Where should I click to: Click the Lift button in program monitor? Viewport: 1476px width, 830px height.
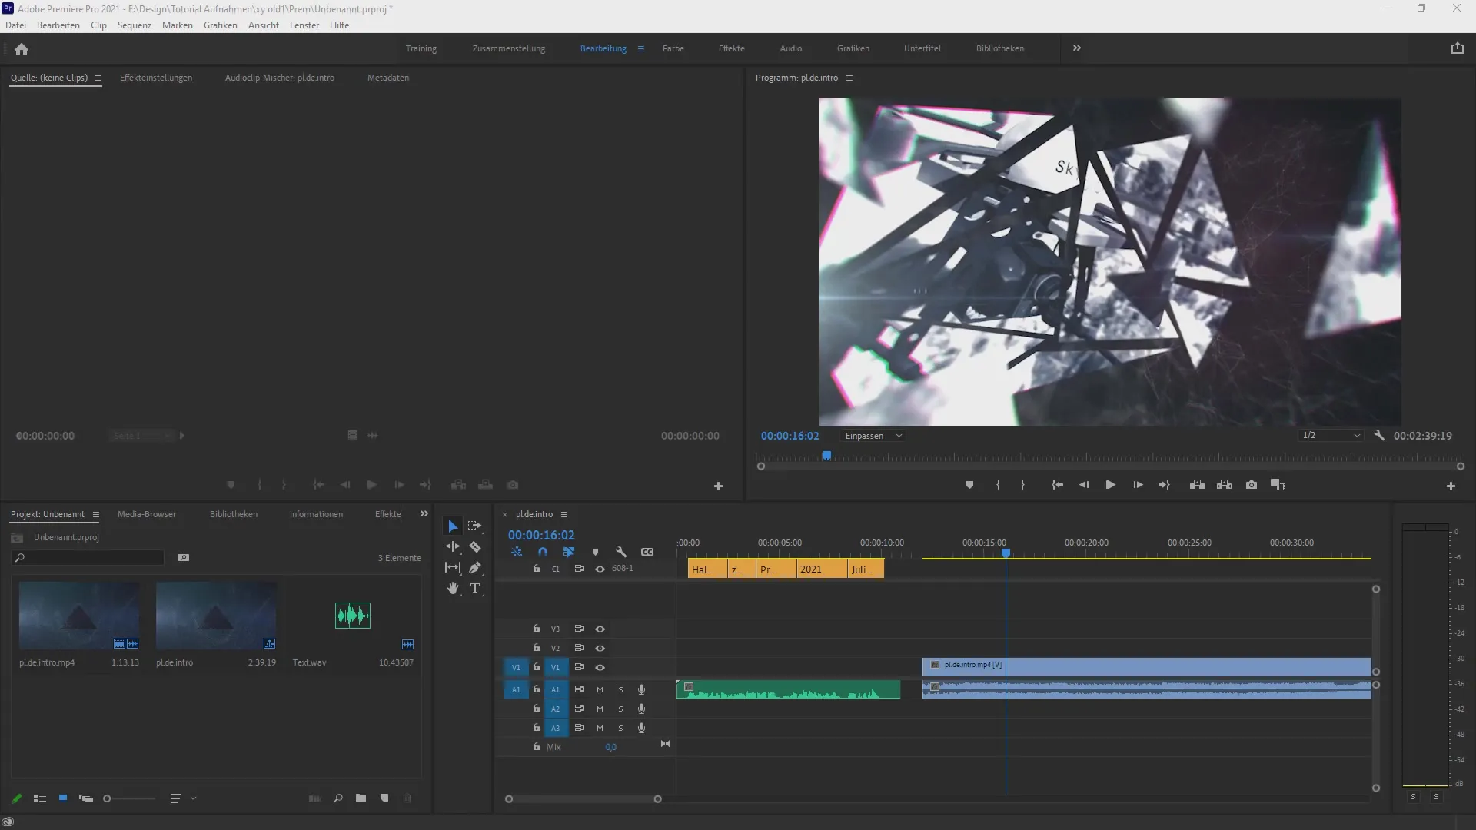[1197, 485]
